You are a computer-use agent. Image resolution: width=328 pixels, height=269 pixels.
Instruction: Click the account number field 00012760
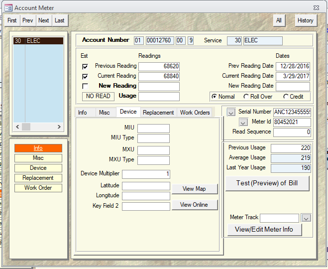point(160,40)
